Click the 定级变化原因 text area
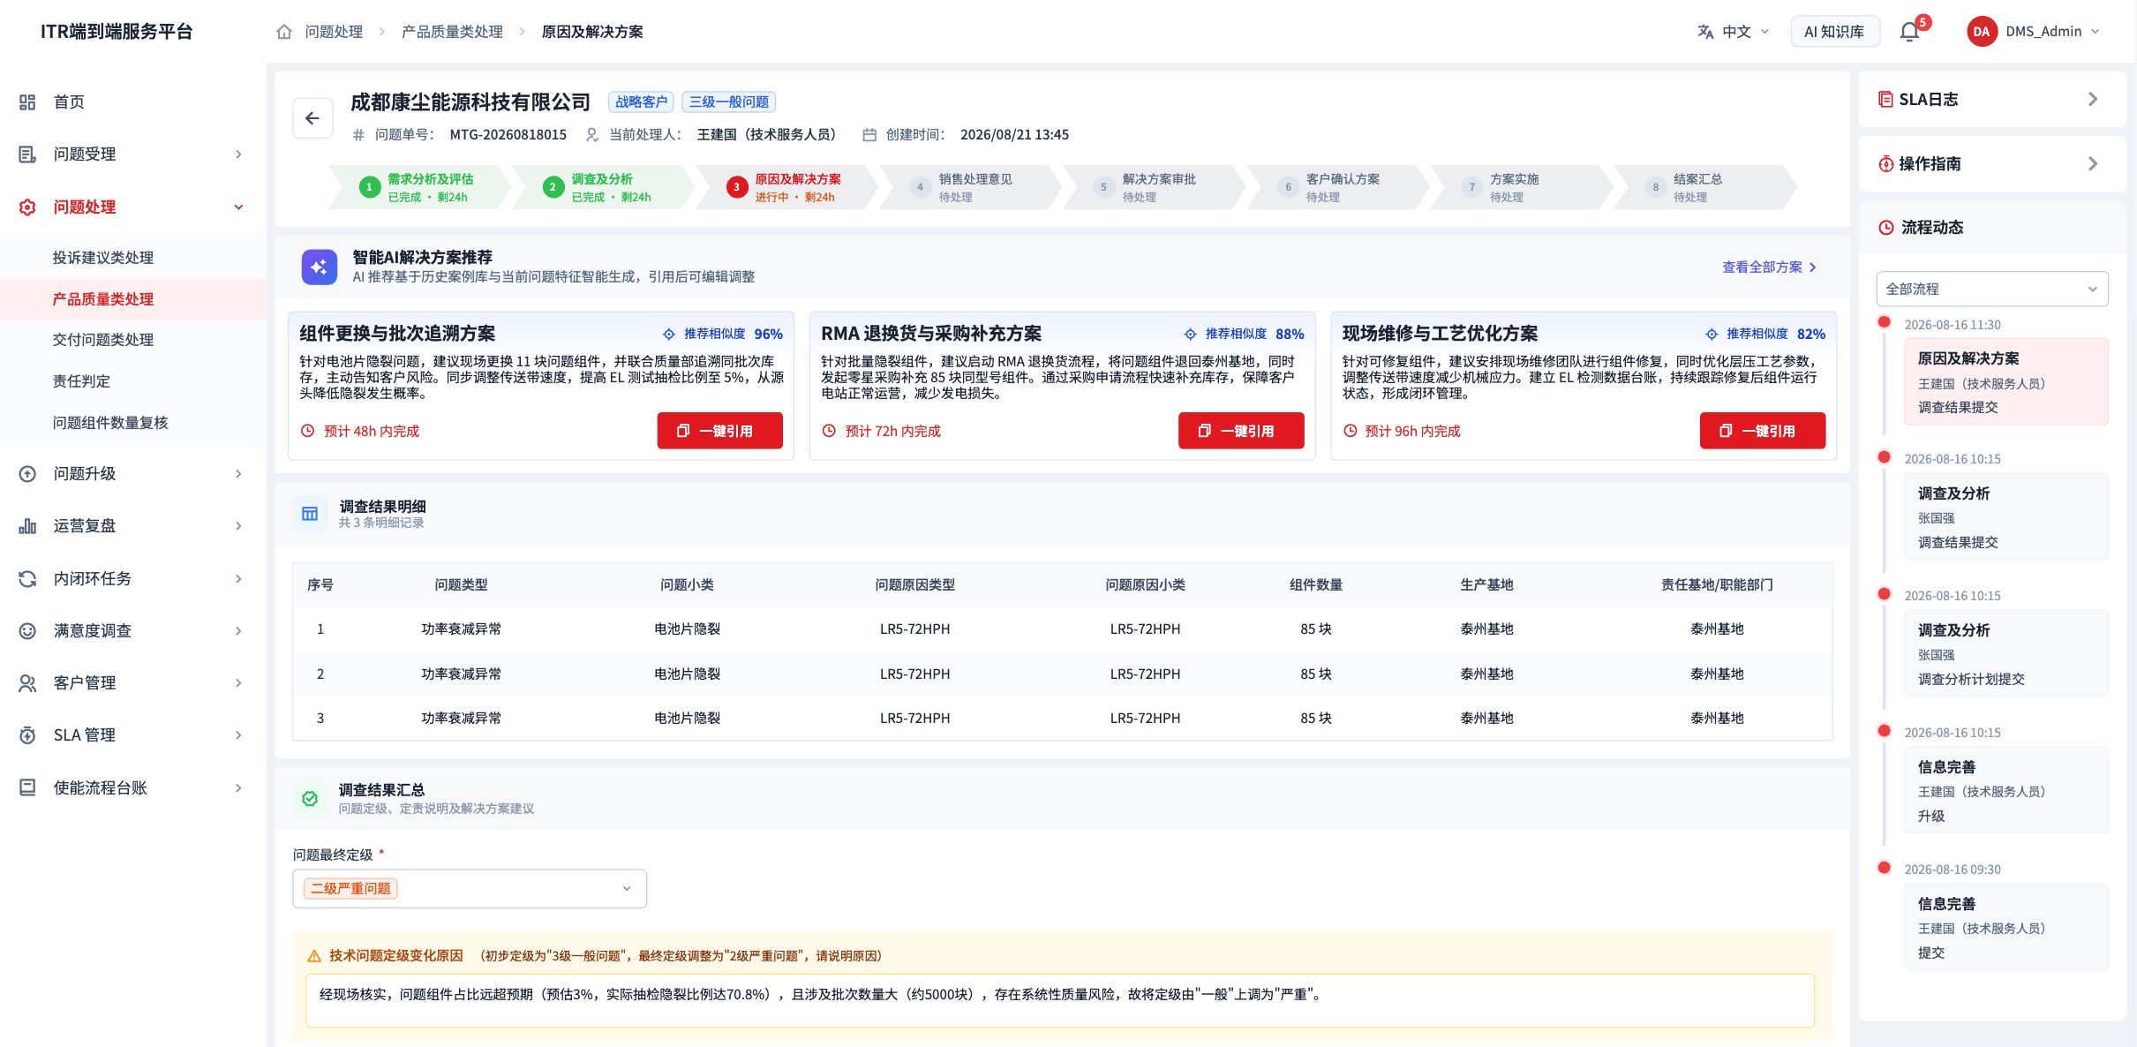 point(1060,1001)
